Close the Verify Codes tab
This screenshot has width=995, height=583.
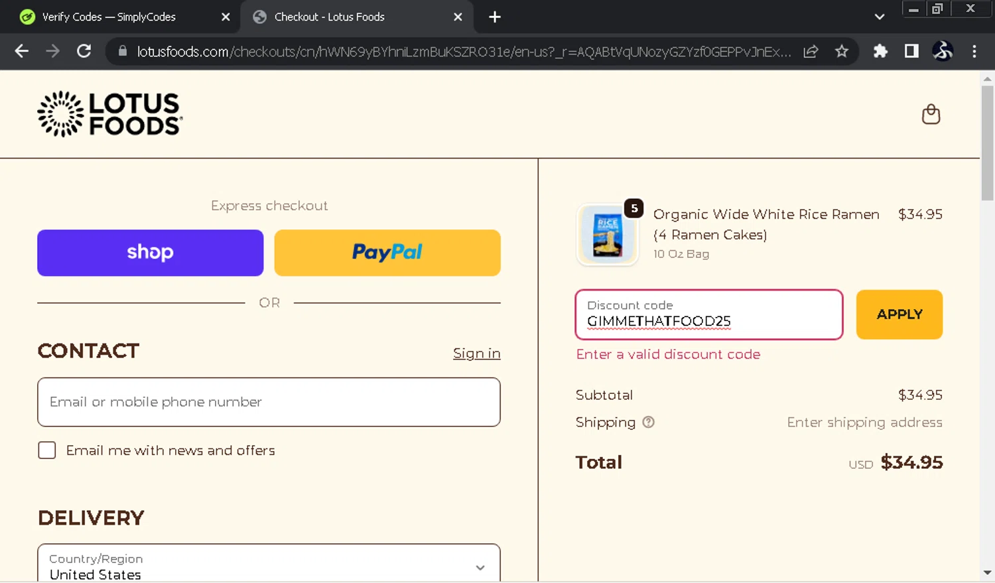tap(226, 17)
